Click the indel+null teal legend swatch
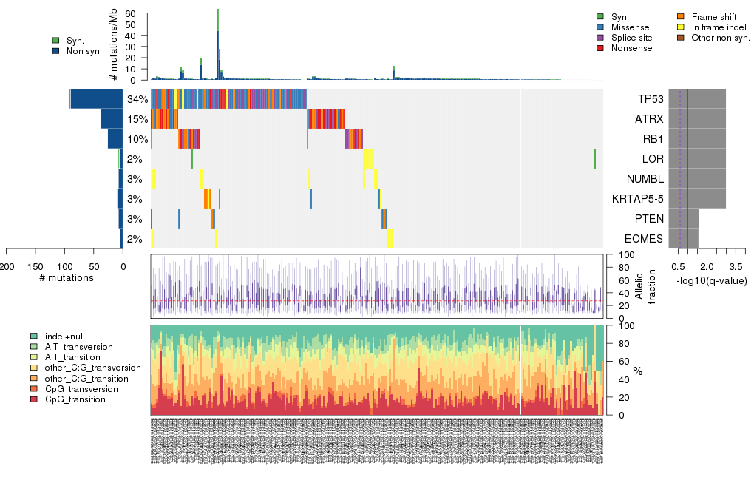Viewport: 754px width, 497px height. pos(33,337)
